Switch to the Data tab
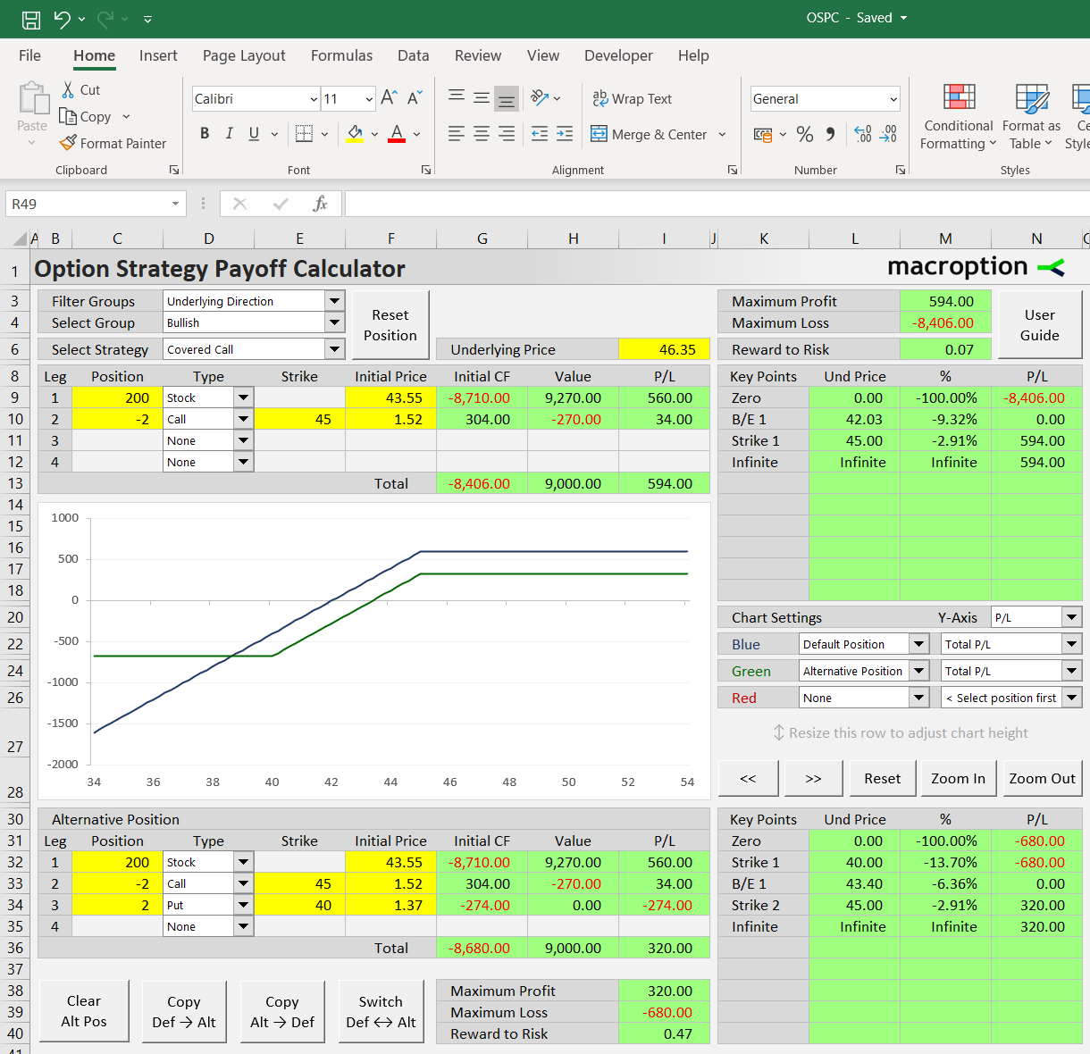 (x=413, y=55)
